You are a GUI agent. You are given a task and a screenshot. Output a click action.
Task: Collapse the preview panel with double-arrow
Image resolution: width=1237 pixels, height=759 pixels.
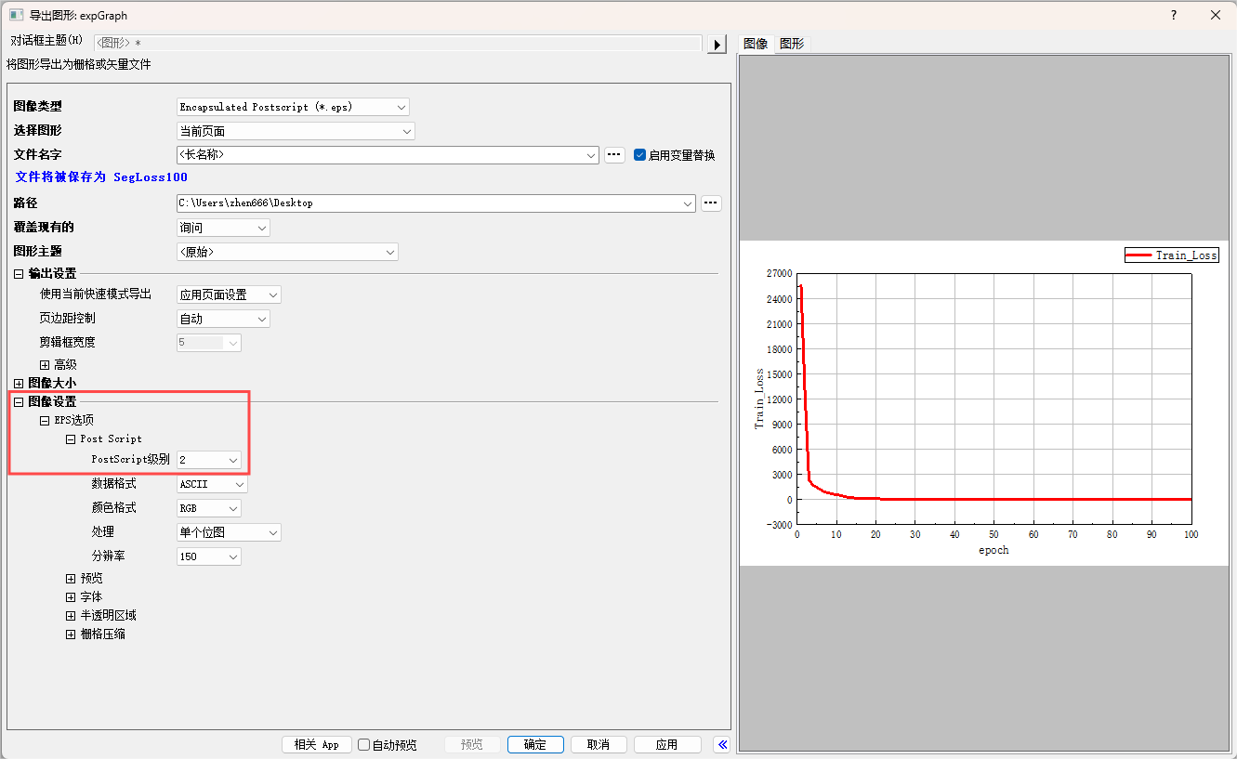[x=722, y=744]
